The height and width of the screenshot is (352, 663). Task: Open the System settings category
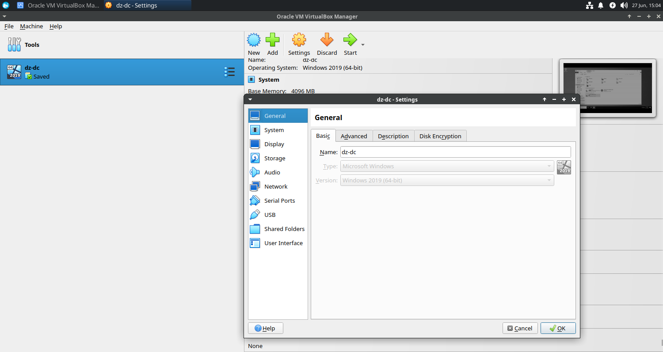click(278, 130)
